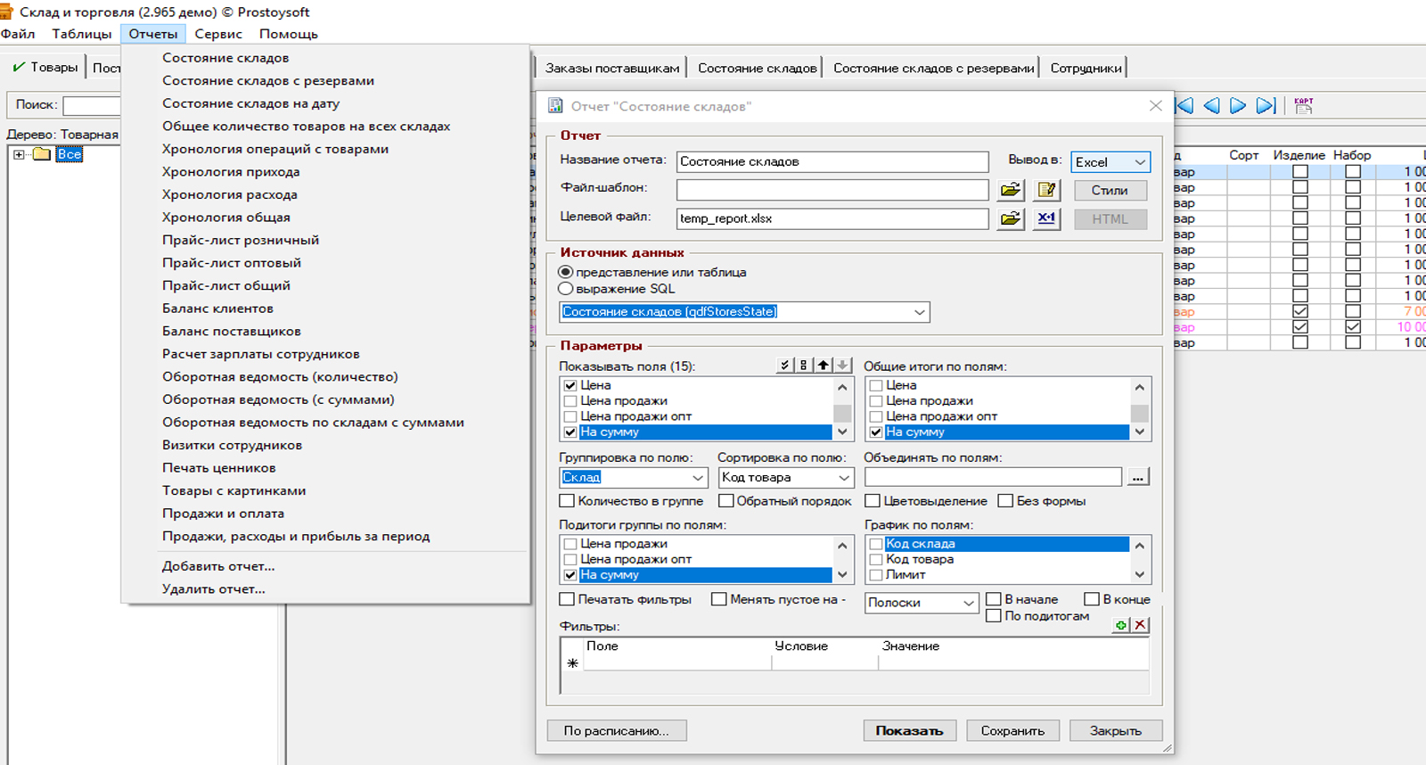Click the 'Целевой файл' input field
The image size is (1426, 765).
[x=832, y=218]
